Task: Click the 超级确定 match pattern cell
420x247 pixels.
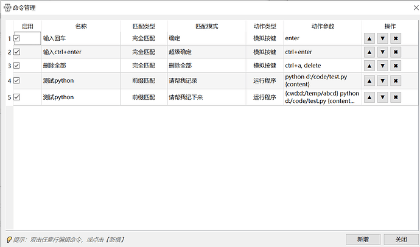Action: [206, 52]
